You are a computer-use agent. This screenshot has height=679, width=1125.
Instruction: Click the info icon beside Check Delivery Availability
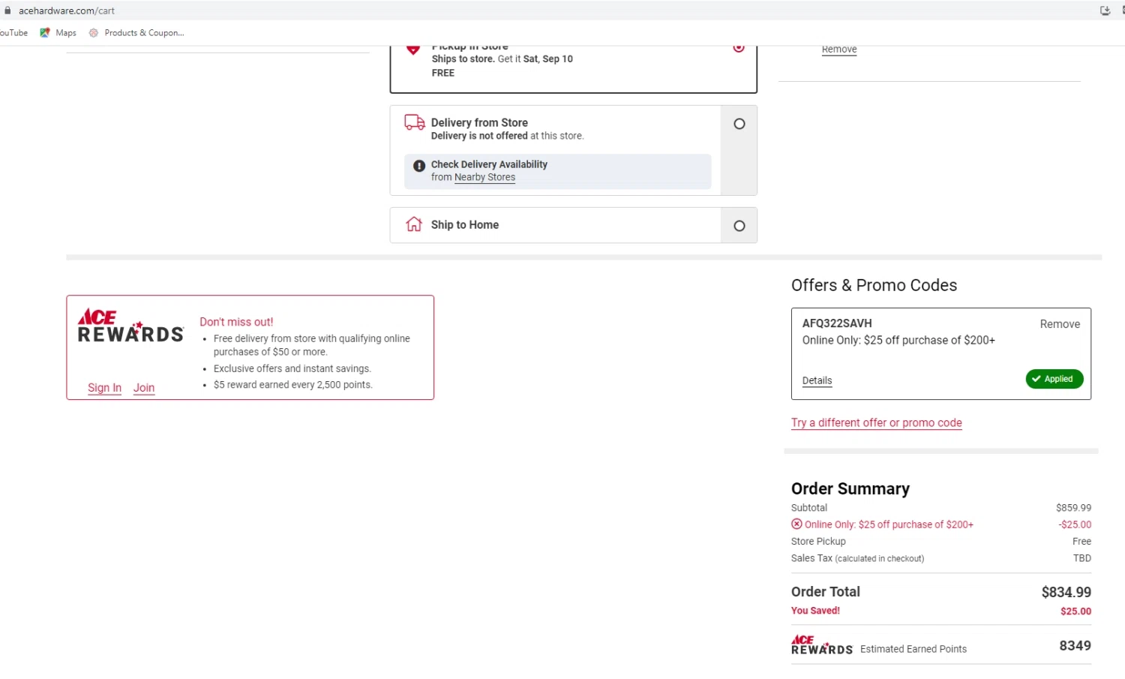(x=419, y=166)
